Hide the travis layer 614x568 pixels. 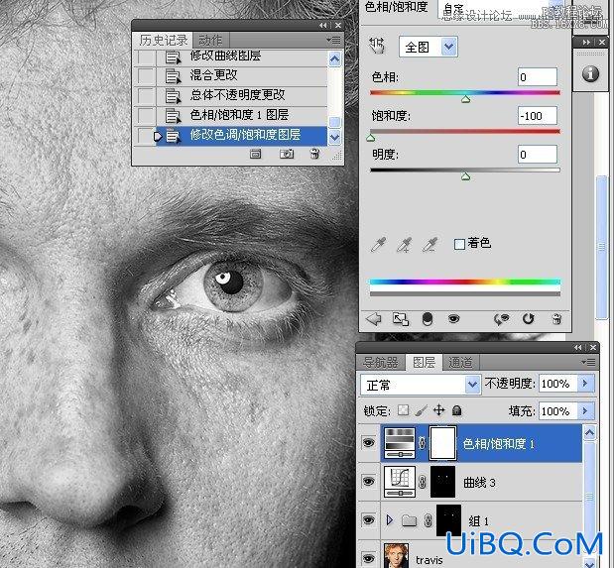(x=368, y=559)
